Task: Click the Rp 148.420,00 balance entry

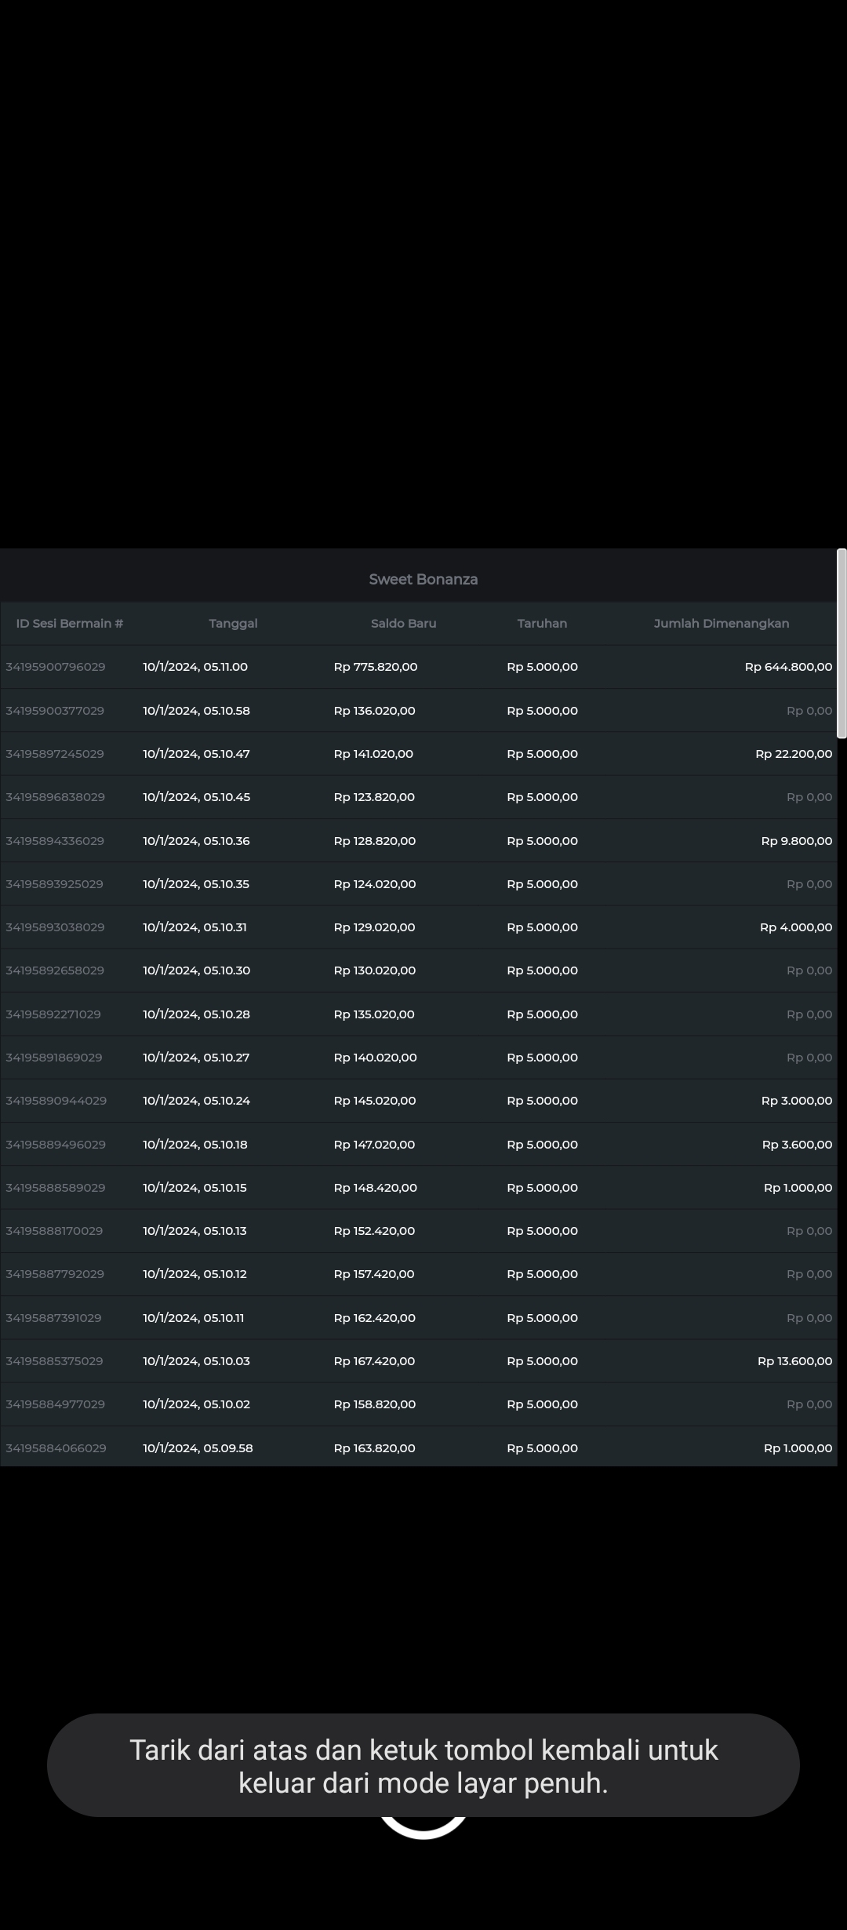Action: click(376, 1188)
